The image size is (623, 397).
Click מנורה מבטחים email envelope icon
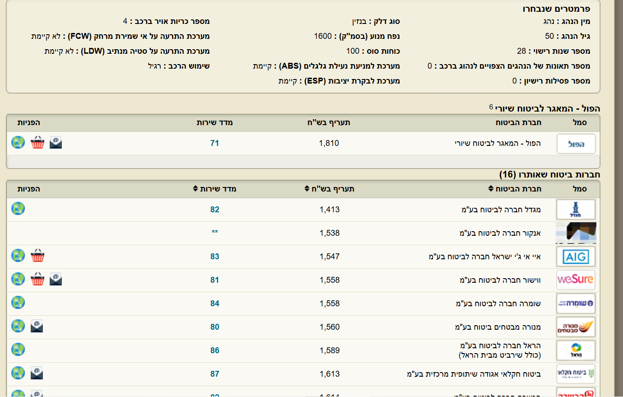(37, 326)
